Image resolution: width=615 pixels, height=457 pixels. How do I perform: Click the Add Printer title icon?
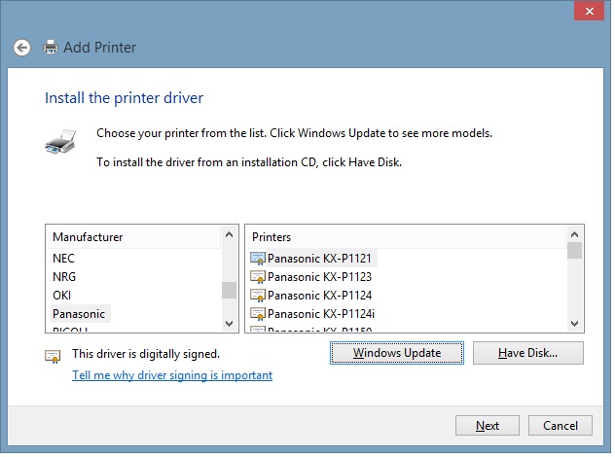(x=51, y=47)
